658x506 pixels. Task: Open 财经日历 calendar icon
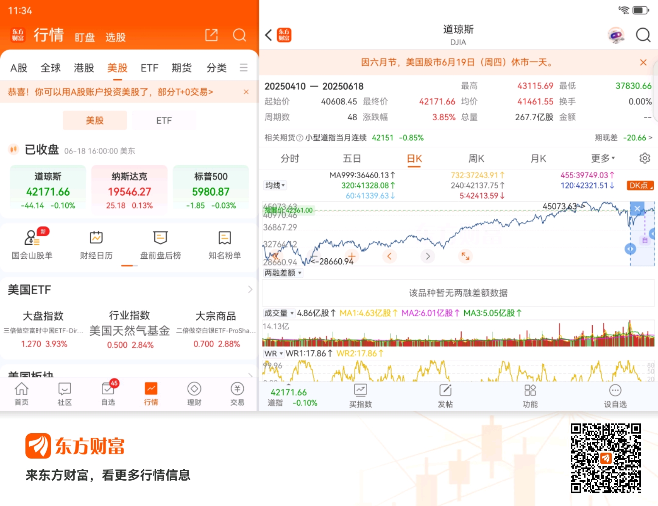[96, 238]
